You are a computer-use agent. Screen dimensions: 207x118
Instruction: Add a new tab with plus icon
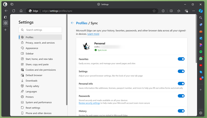(5, 30)
